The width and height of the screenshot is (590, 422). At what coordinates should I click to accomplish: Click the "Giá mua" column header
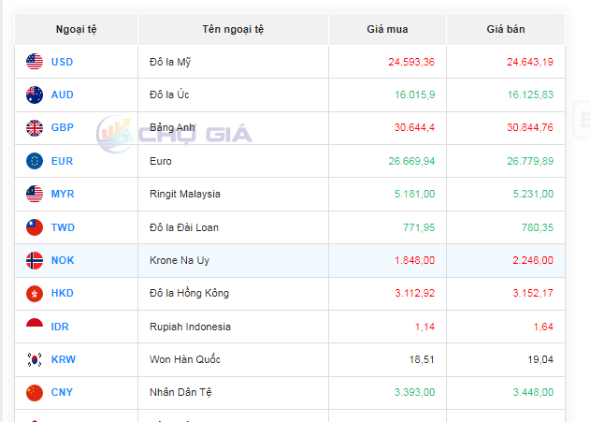pyautogui.click(x=386, y=29)
